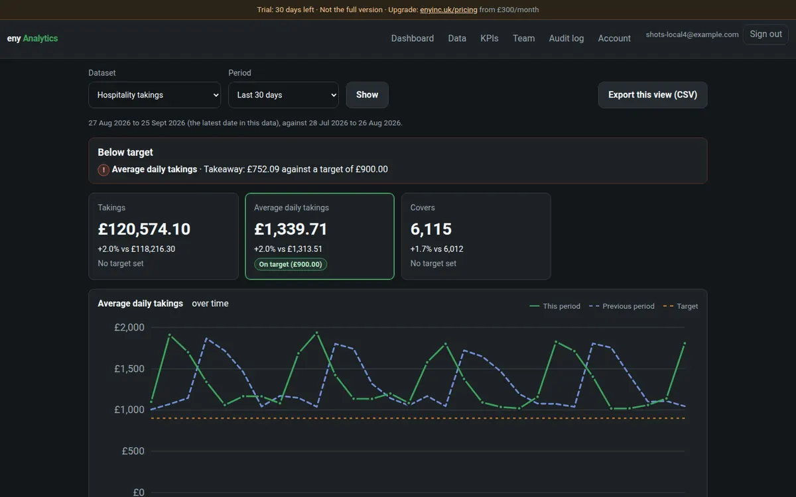This screenshot has width=796, height=497.
Task: Open the Account navigation item
Action: pos(614,38)
